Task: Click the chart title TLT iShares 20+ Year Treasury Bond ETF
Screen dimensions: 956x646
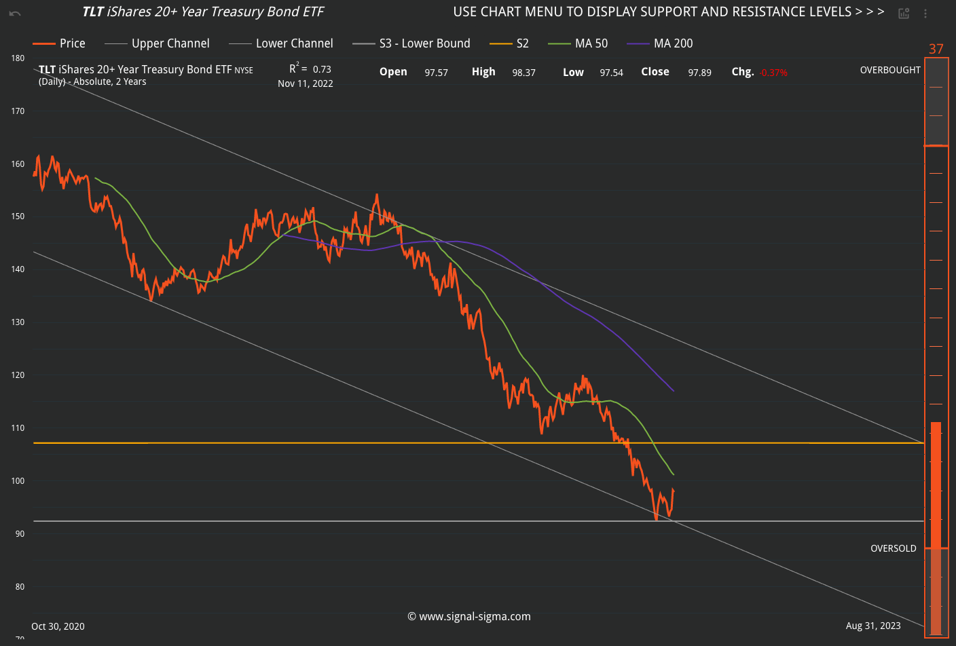Action: point(203,12)
